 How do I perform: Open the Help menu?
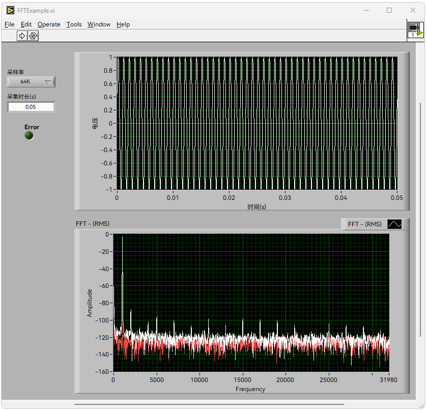[123, 24]
